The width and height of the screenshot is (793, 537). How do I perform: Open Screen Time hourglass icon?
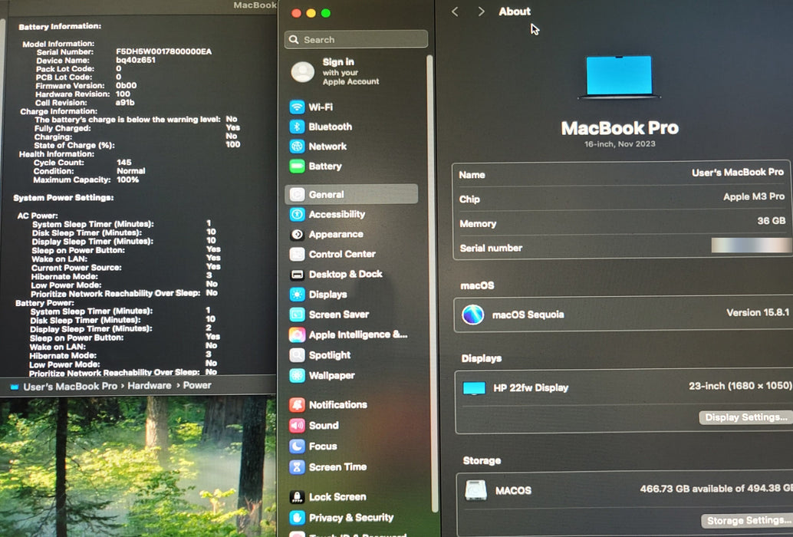(x=297, y=466)
